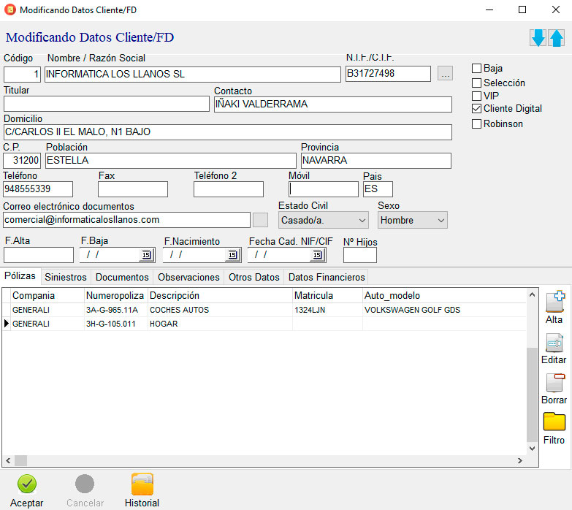Click the Editar policy icon
Image resolution: width=572 pixels, height=510 pixels.
(x=554, y=342)
